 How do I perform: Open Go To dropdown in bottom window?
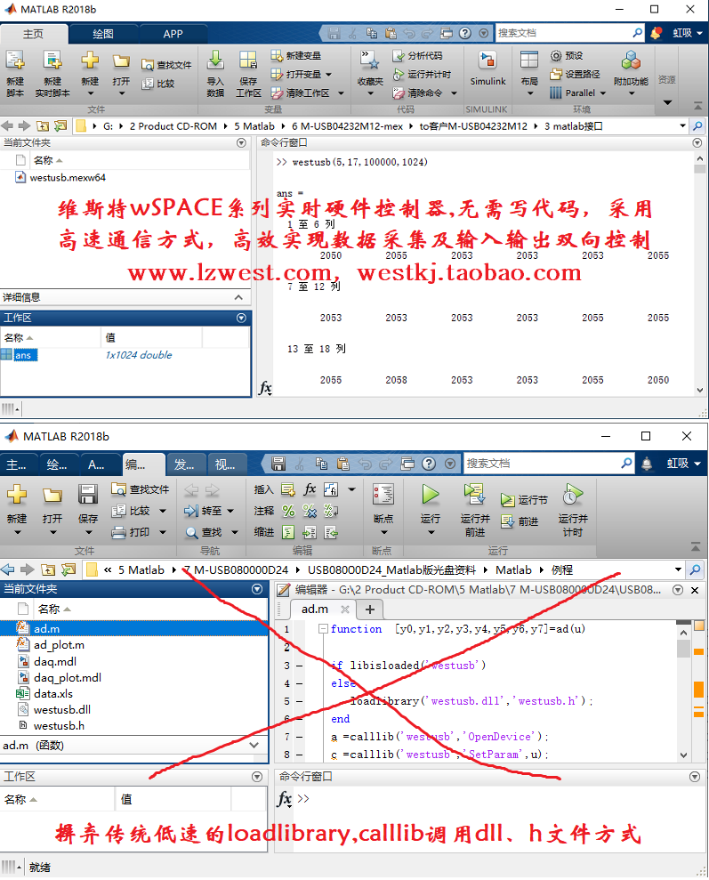click(x=230, y=511)
